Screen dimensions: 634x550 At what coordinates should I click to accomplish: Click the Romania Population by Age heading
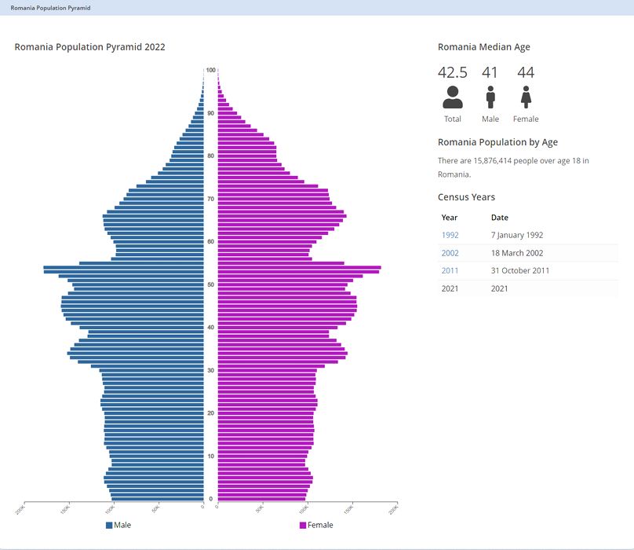[497, 142]
